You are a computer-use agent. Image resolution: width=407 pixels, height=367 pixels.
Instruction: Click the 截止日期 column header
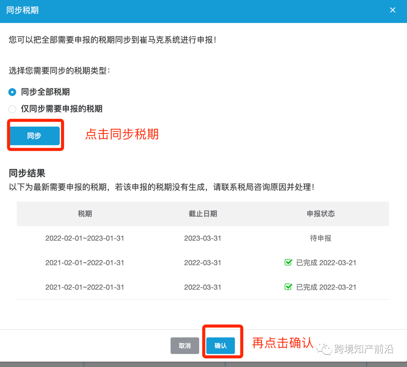point(203,214)
